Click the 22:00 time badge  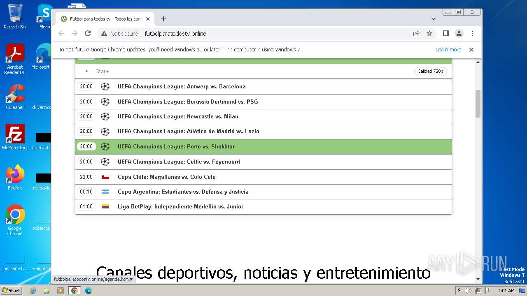pos(86,177)
